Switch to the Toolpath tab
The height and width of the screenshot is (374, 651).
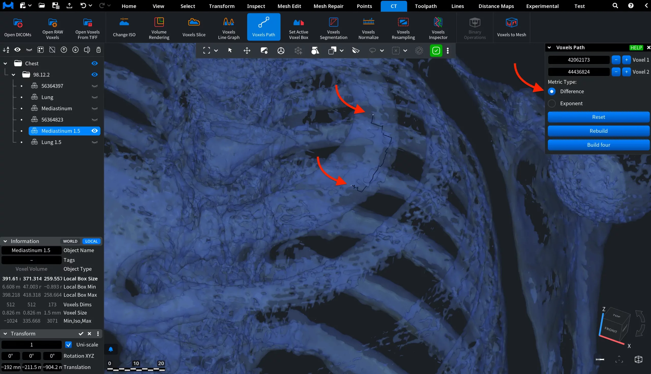(x=426, y=6)
